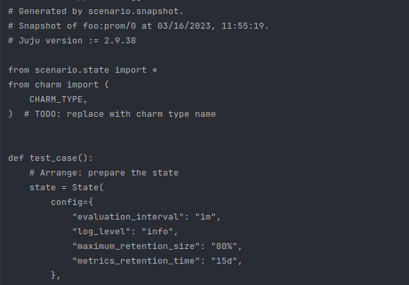The image size is (409, 285).
Task: Click 'scenario.state' in the import statement
Action: click(x=72, y=70)
